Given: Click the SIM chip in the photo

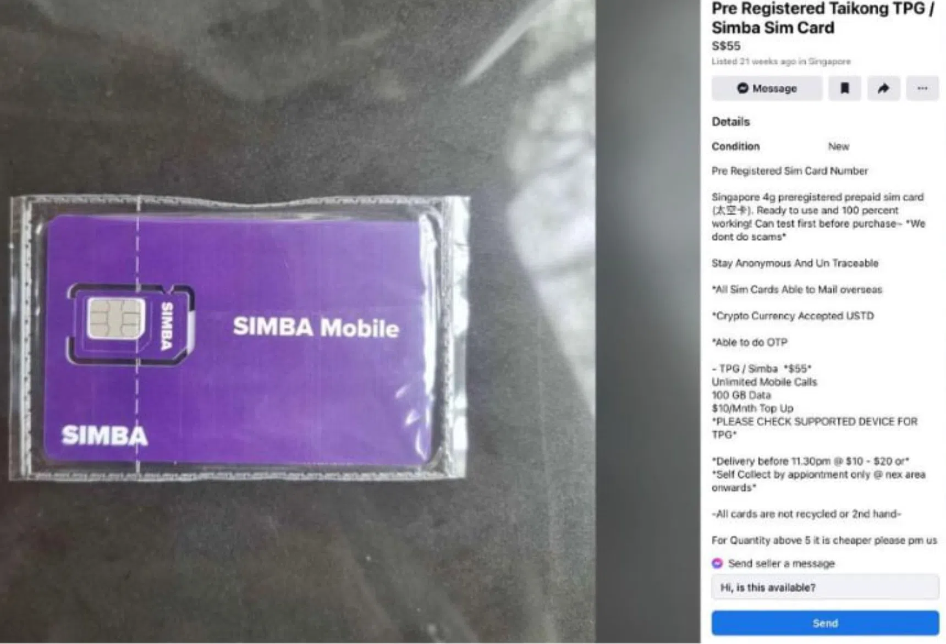Looking at the screenshot, I should 117,318.
